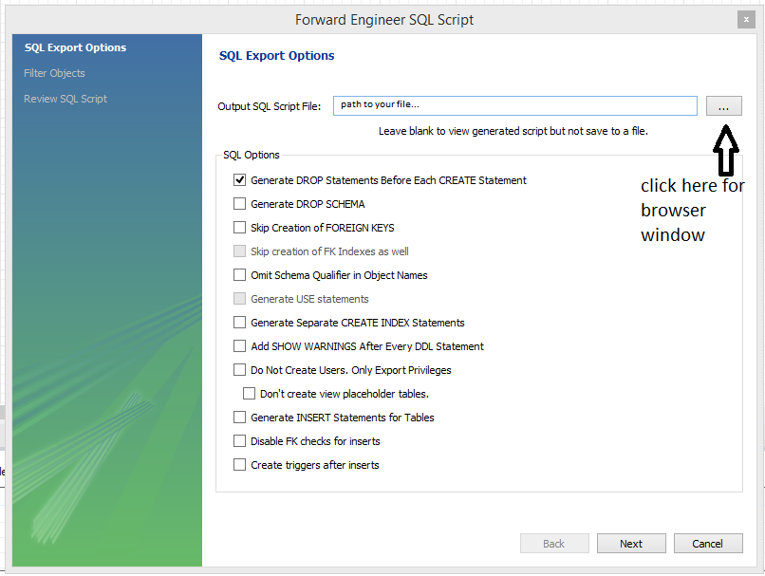This screenshot has height=576, width=765.
Task: Enable Don't create view placeholder tables
Action: (250, 394)
